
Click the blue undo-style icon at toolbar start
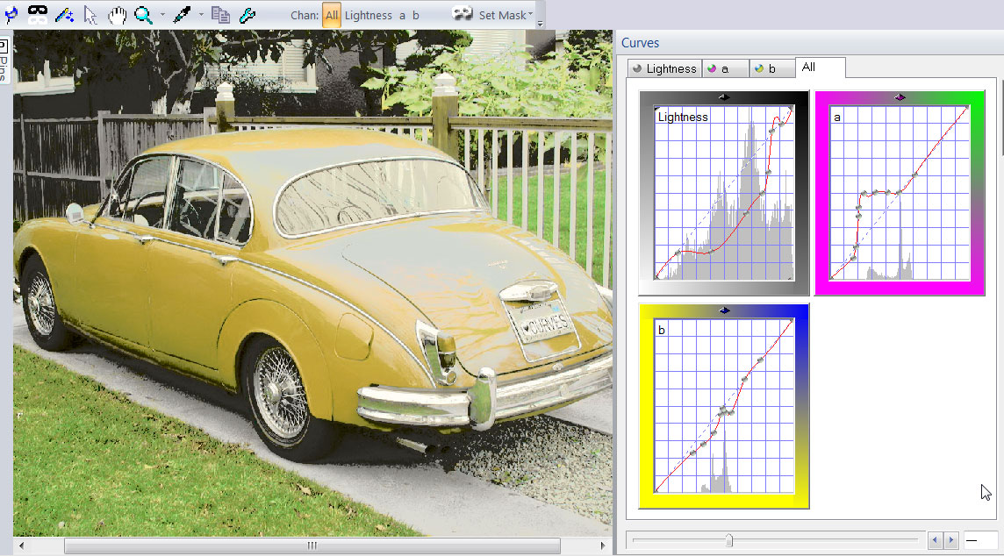[11, 14]
